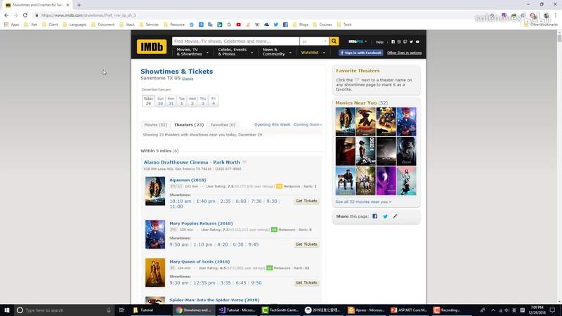This screenshot has width=562, height=316.
Task: Select Fri 4 date
Action: (x=214, y=101)
